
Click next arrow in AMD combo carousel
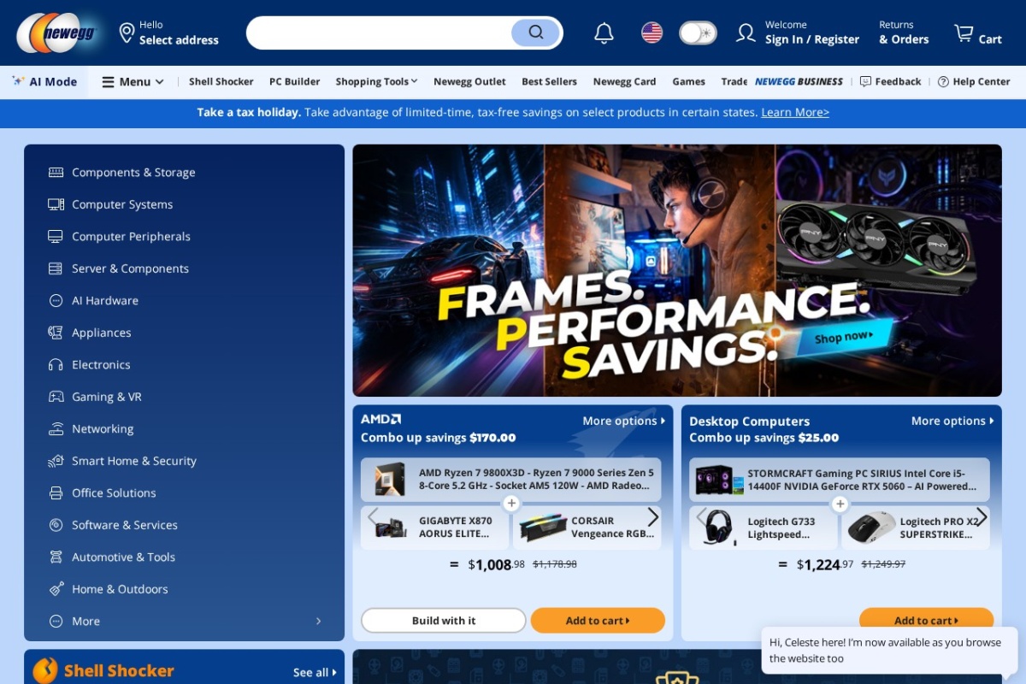coord(653,517)
